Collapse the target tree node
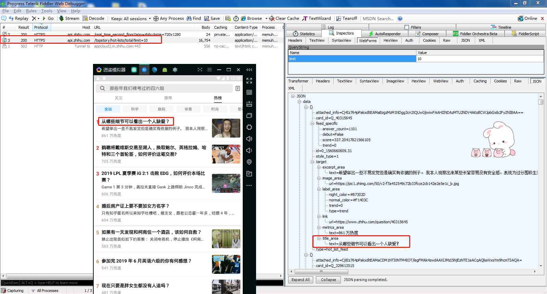The width and height of the screenshot is (547, 294). click(x=312, y=162)
